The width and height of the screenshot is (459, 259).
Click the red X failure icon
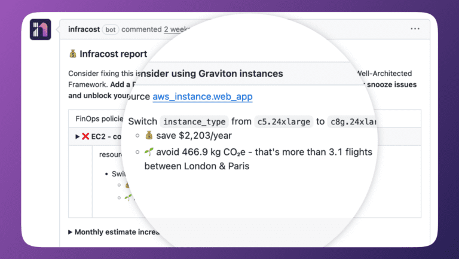[x=85, y=136]
